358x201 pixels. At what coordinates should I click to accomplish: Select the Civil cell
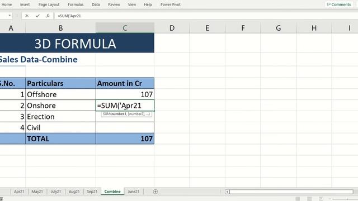point(61,128)
